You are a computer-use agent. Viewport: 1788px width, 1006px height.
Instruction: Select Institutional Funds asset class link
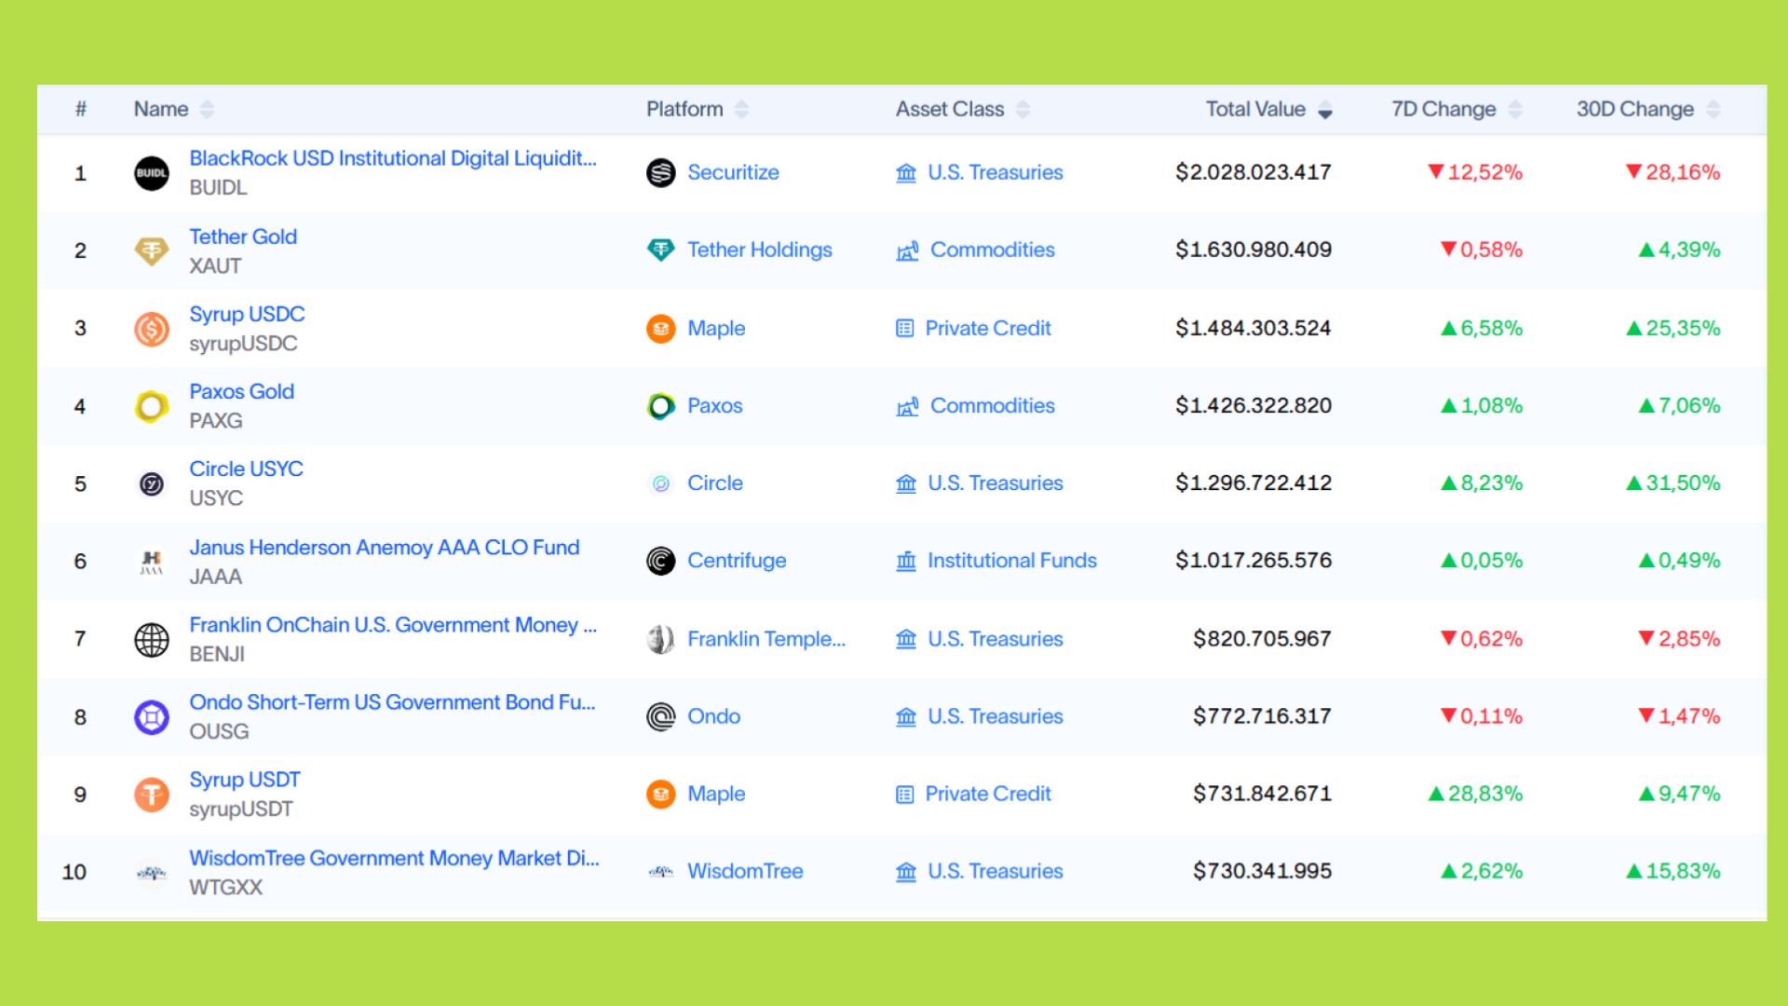1011,561
